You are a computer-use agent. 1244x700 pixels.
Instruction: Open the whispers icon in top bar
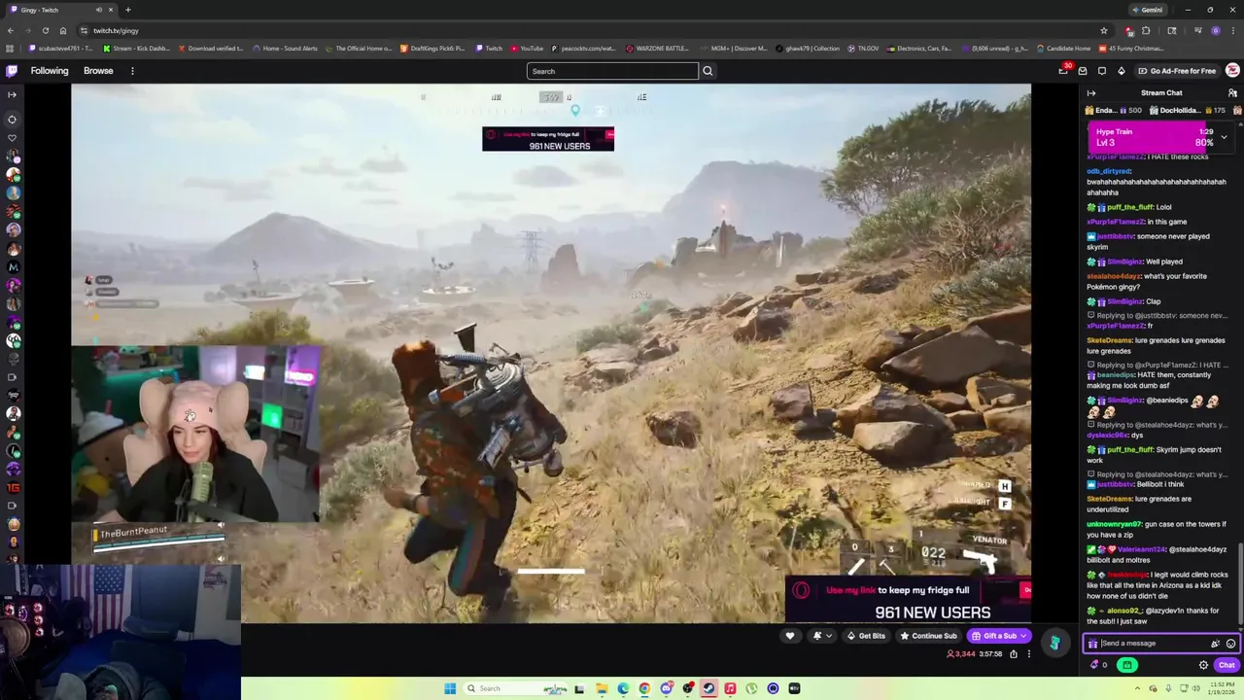[x=1083, y=71]
